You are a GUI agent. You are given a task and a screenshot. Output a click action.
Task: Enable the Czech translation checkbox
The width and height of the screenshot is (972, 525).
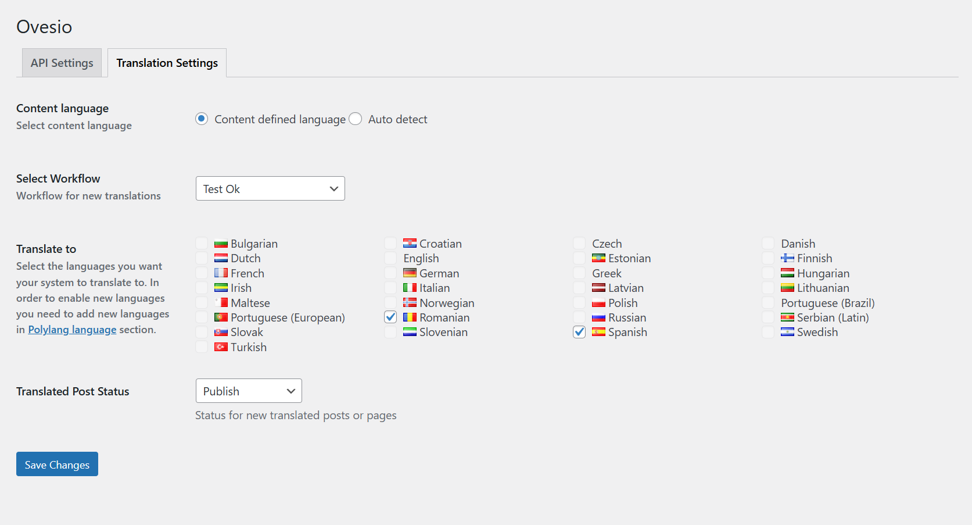(579, 243)
